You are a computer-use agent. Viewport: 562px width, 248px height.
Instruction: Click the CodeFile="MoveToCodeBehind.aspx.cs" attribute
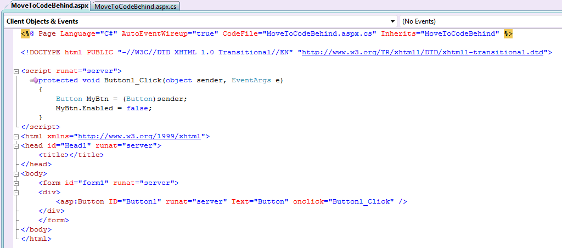pyautogui.click(x=300, y=33)
